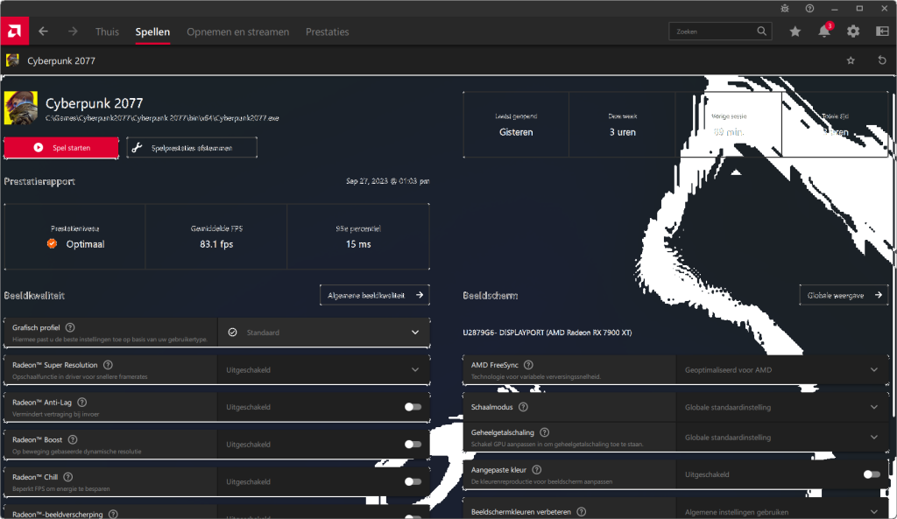Image resolution: width=897 pixels, height=519 pixels.
Task: Mark Cyberpunk 2077 as favorite with star
Action: pos(851,60)
